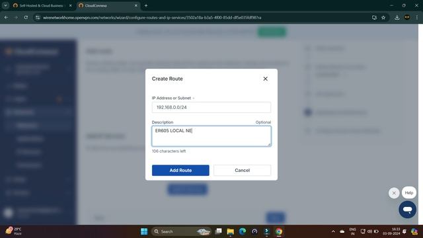Click the install/cast icon in address bar

click(x=374, y=18)
